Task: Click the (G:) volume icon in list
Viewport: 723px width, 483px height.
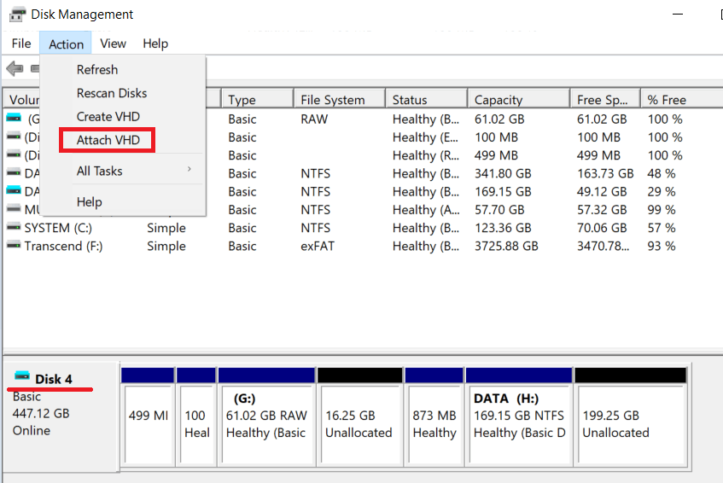Action: coord(15,119)
